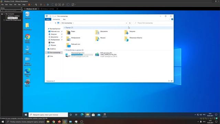
Task: Select OneDrive in navigation pane
Action: (x=52, y=49)
